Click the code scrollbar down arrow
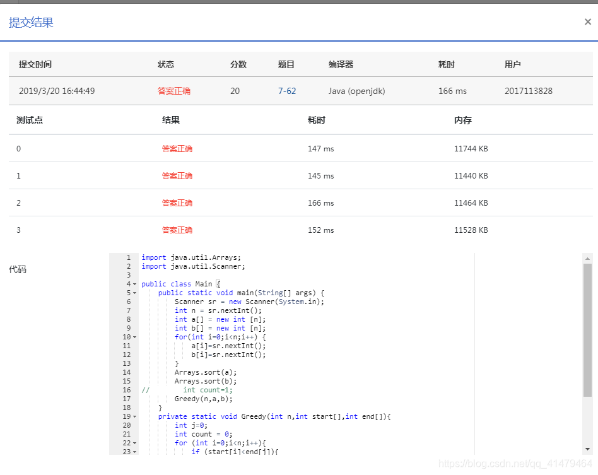 pos(587,449)
